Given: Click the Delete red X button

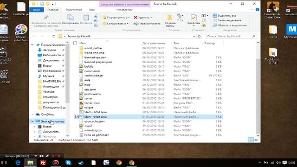Looking at the screenshot, I should pos(142,18).
